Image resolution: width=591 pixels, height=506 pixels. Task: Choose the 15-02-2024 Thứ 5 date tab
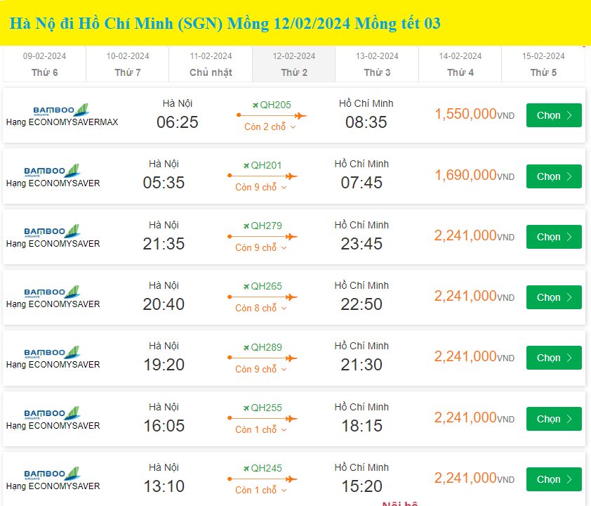coord(543,64)
